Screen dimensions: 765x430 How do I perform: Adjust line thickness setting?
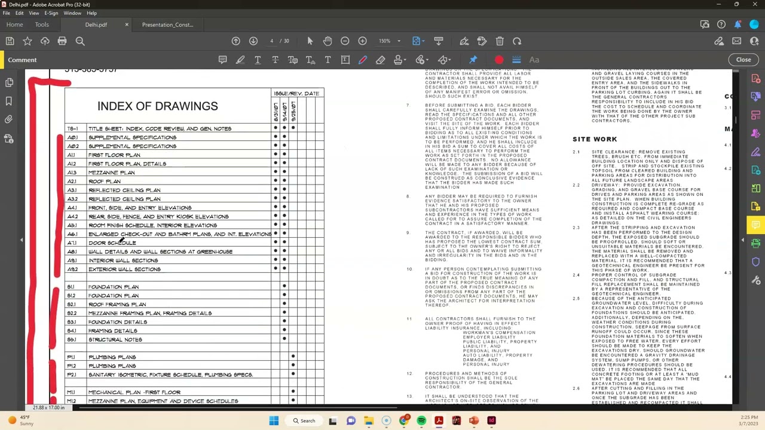(516, 60)
